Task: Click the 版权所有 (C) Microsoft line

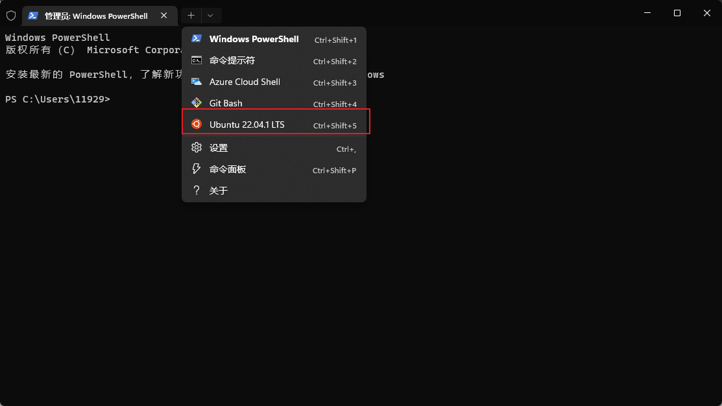Action: point(93,50)
